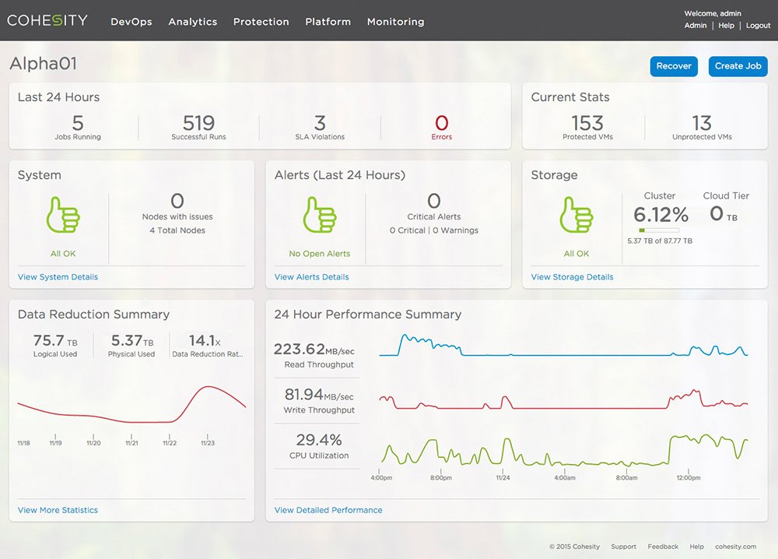778x559 pixels.
Task: Navigate to the Monitoring section
Action: 395,22
